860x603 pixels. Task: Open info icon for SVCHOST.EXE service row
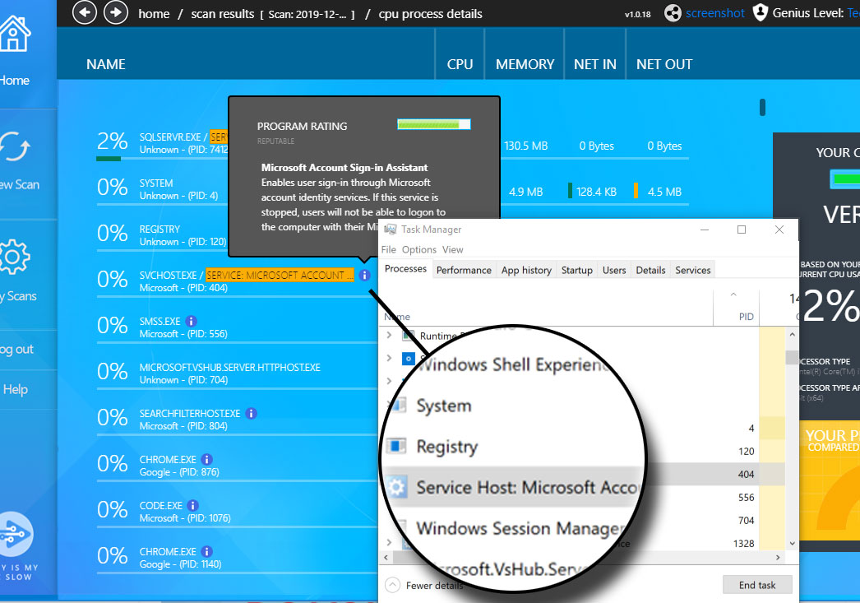pyautogui.click(x=365, y=275)
